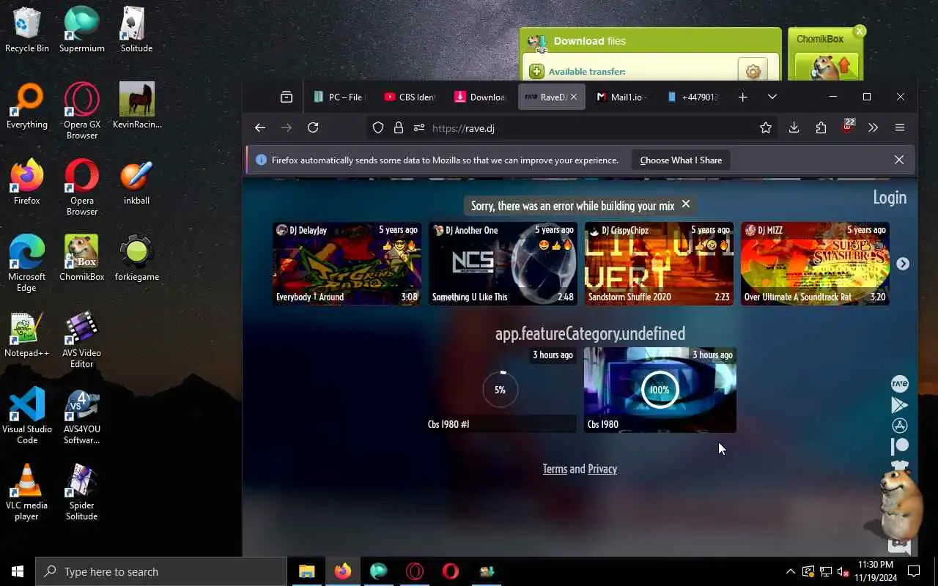Click the tracking protection shield icon
This screenshot has height=586, width=938.
(378, 127)
